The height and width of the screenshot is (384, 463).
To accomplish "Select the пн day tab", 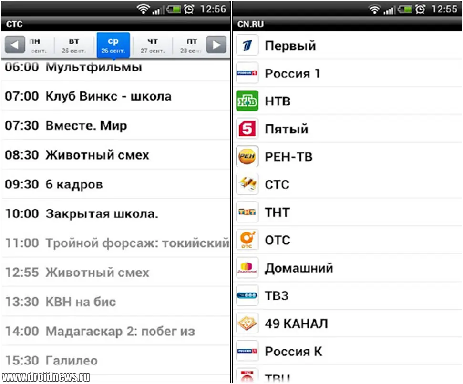I will (x=39, y=45).
